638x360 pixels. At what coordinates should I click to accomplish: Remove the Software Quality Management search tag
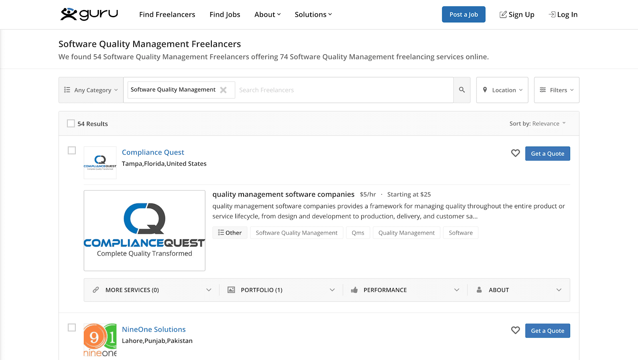[x=223, y=90]
